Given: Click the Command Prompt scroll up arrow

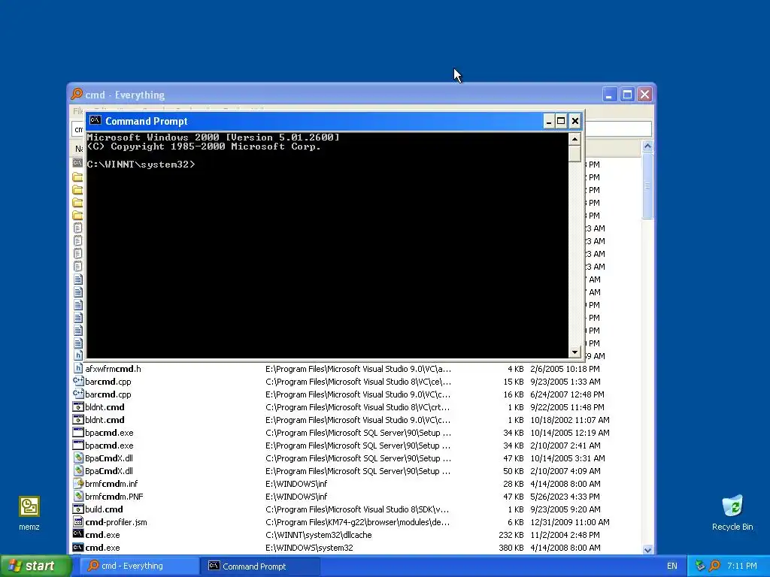Looking at the screenshot, I should (574, 139).
